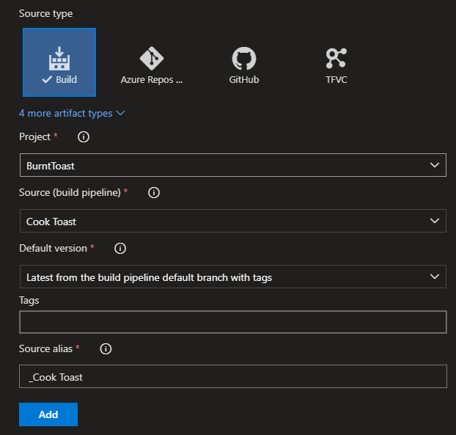Image resolution: width=456 pixels, height=435 pixels.
Task: Click the Add button
Action: coord(48,414)
